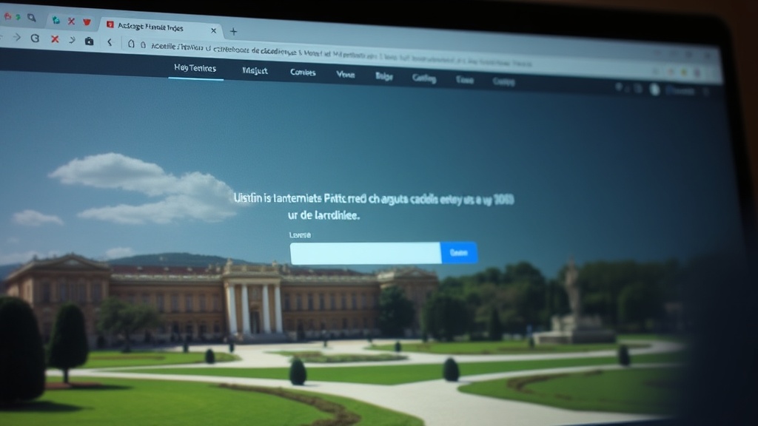Click the briefcase icon in toolbar

coord(89,41)
